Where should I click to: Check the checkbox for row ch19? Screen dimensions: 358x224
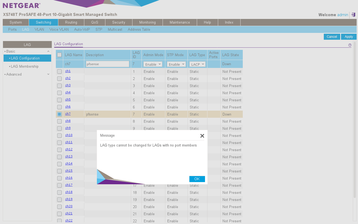coord(59,200)
